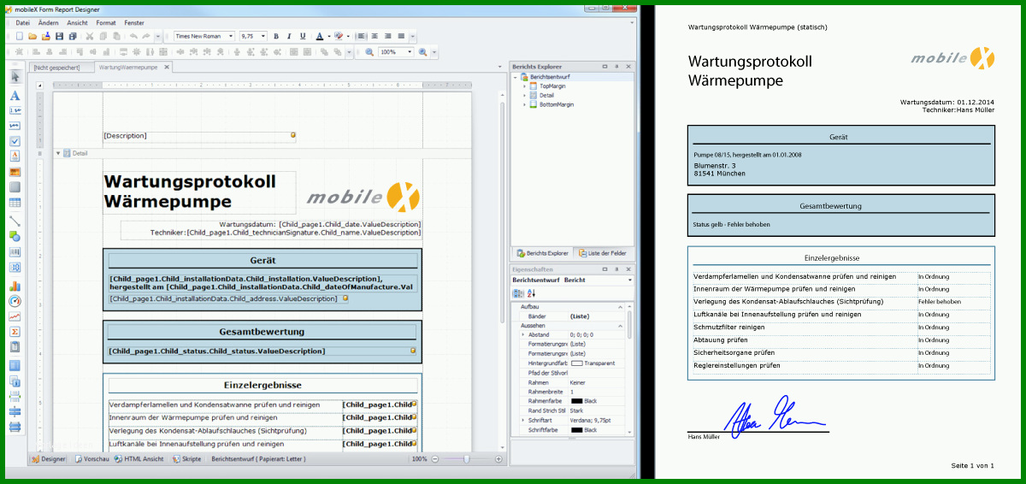Select the shape control tool
This screenshot has height=484, width=1026.
[15, 236]
